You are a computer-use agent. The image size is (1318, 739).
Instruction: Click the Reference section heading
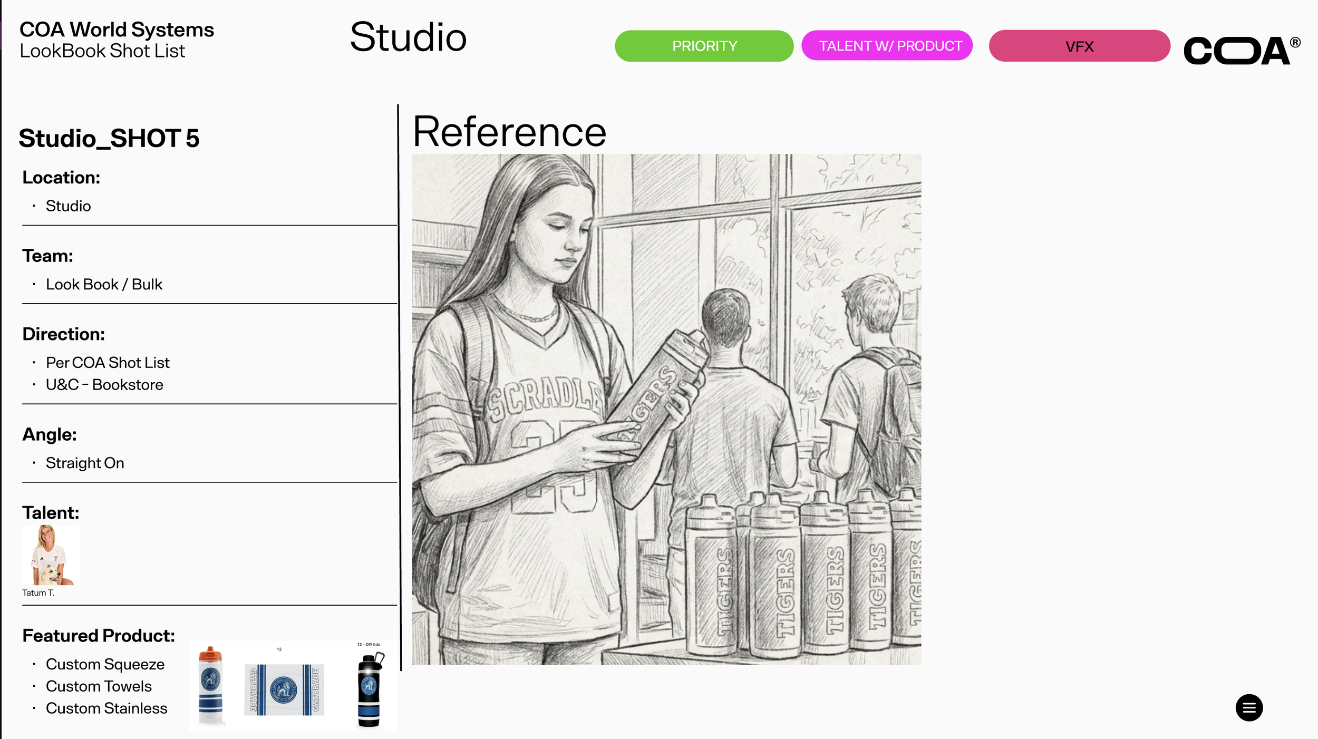pos(509,132)
